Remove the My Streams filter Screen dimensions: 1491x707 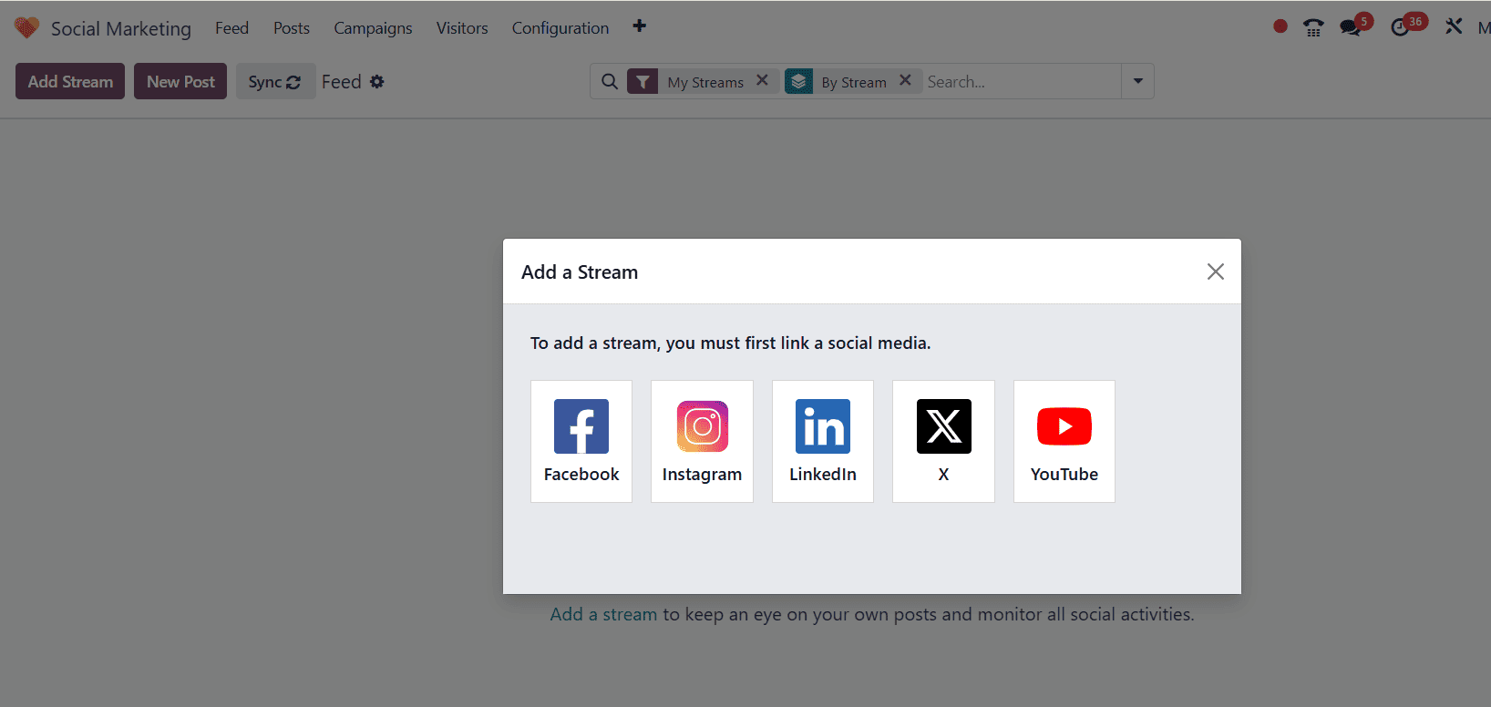click(x=763, y=80)
